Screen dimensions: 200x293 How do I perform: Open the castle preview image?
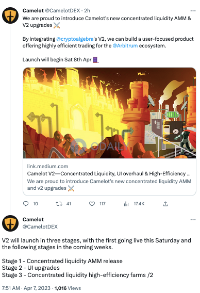109,113
